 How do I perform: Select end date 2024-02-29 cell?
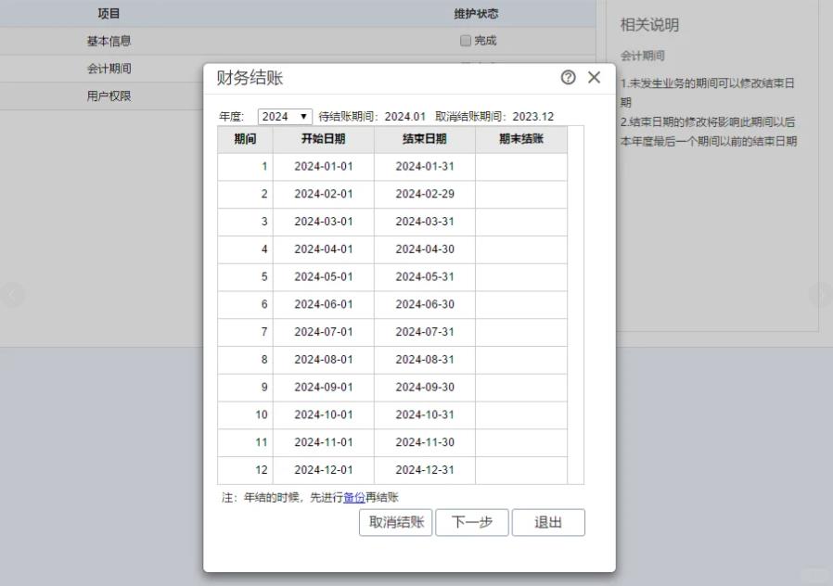click(x=424, y=195)
